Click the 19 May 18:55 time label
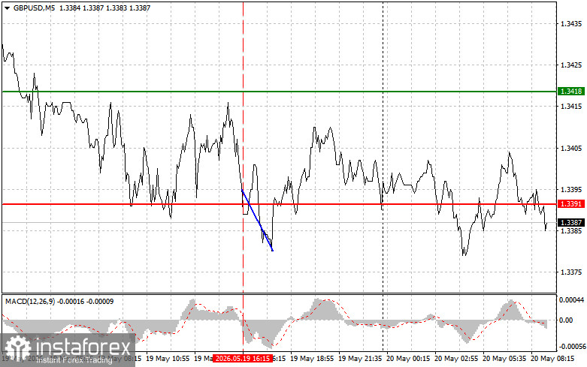The width and height of the screenshot is (587, 367). point(312,359)
